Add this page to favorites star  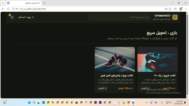point(170,9)
